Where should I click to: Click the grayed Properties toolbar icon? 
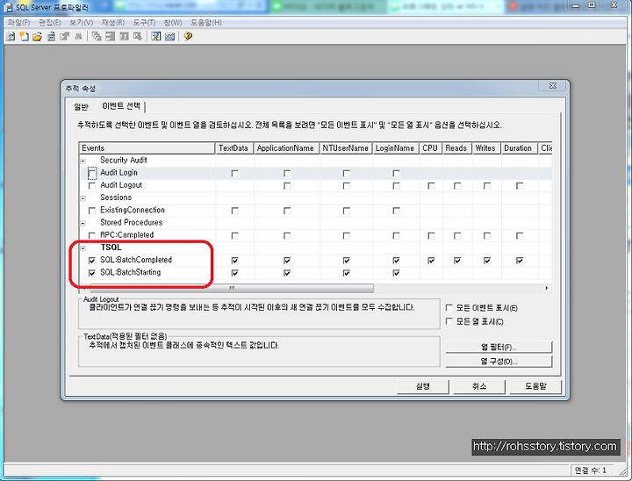64,37
